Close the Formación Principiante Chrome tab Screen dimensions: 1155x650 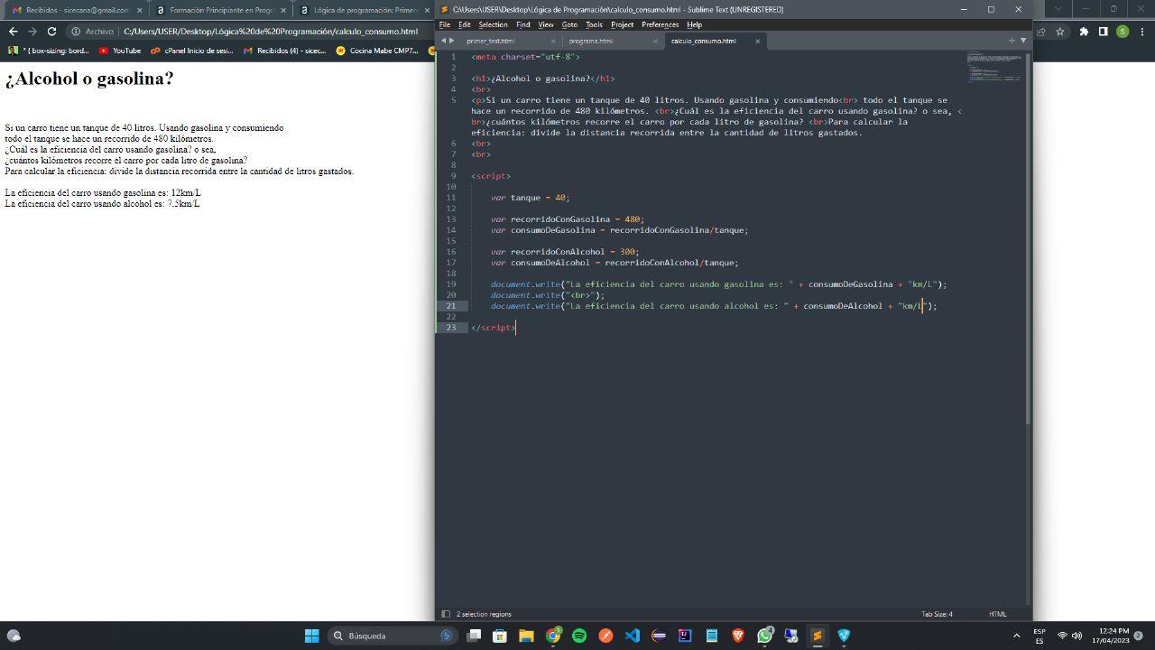coord(283,10)
